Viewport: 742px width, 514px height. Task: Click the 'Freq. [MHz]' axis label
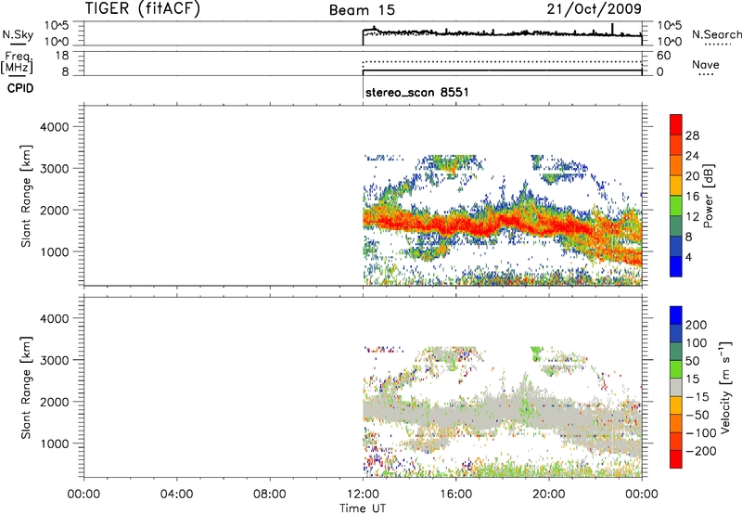click(18, 62)
